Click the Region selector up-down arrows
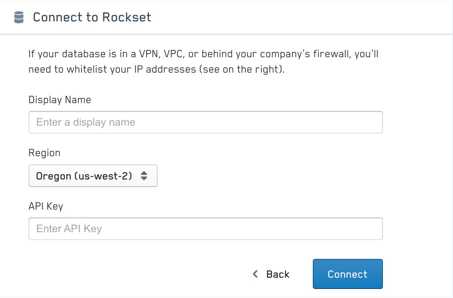The height and width of the screenshot is (298, 453). pyautogui.click(x=144, y=176)
